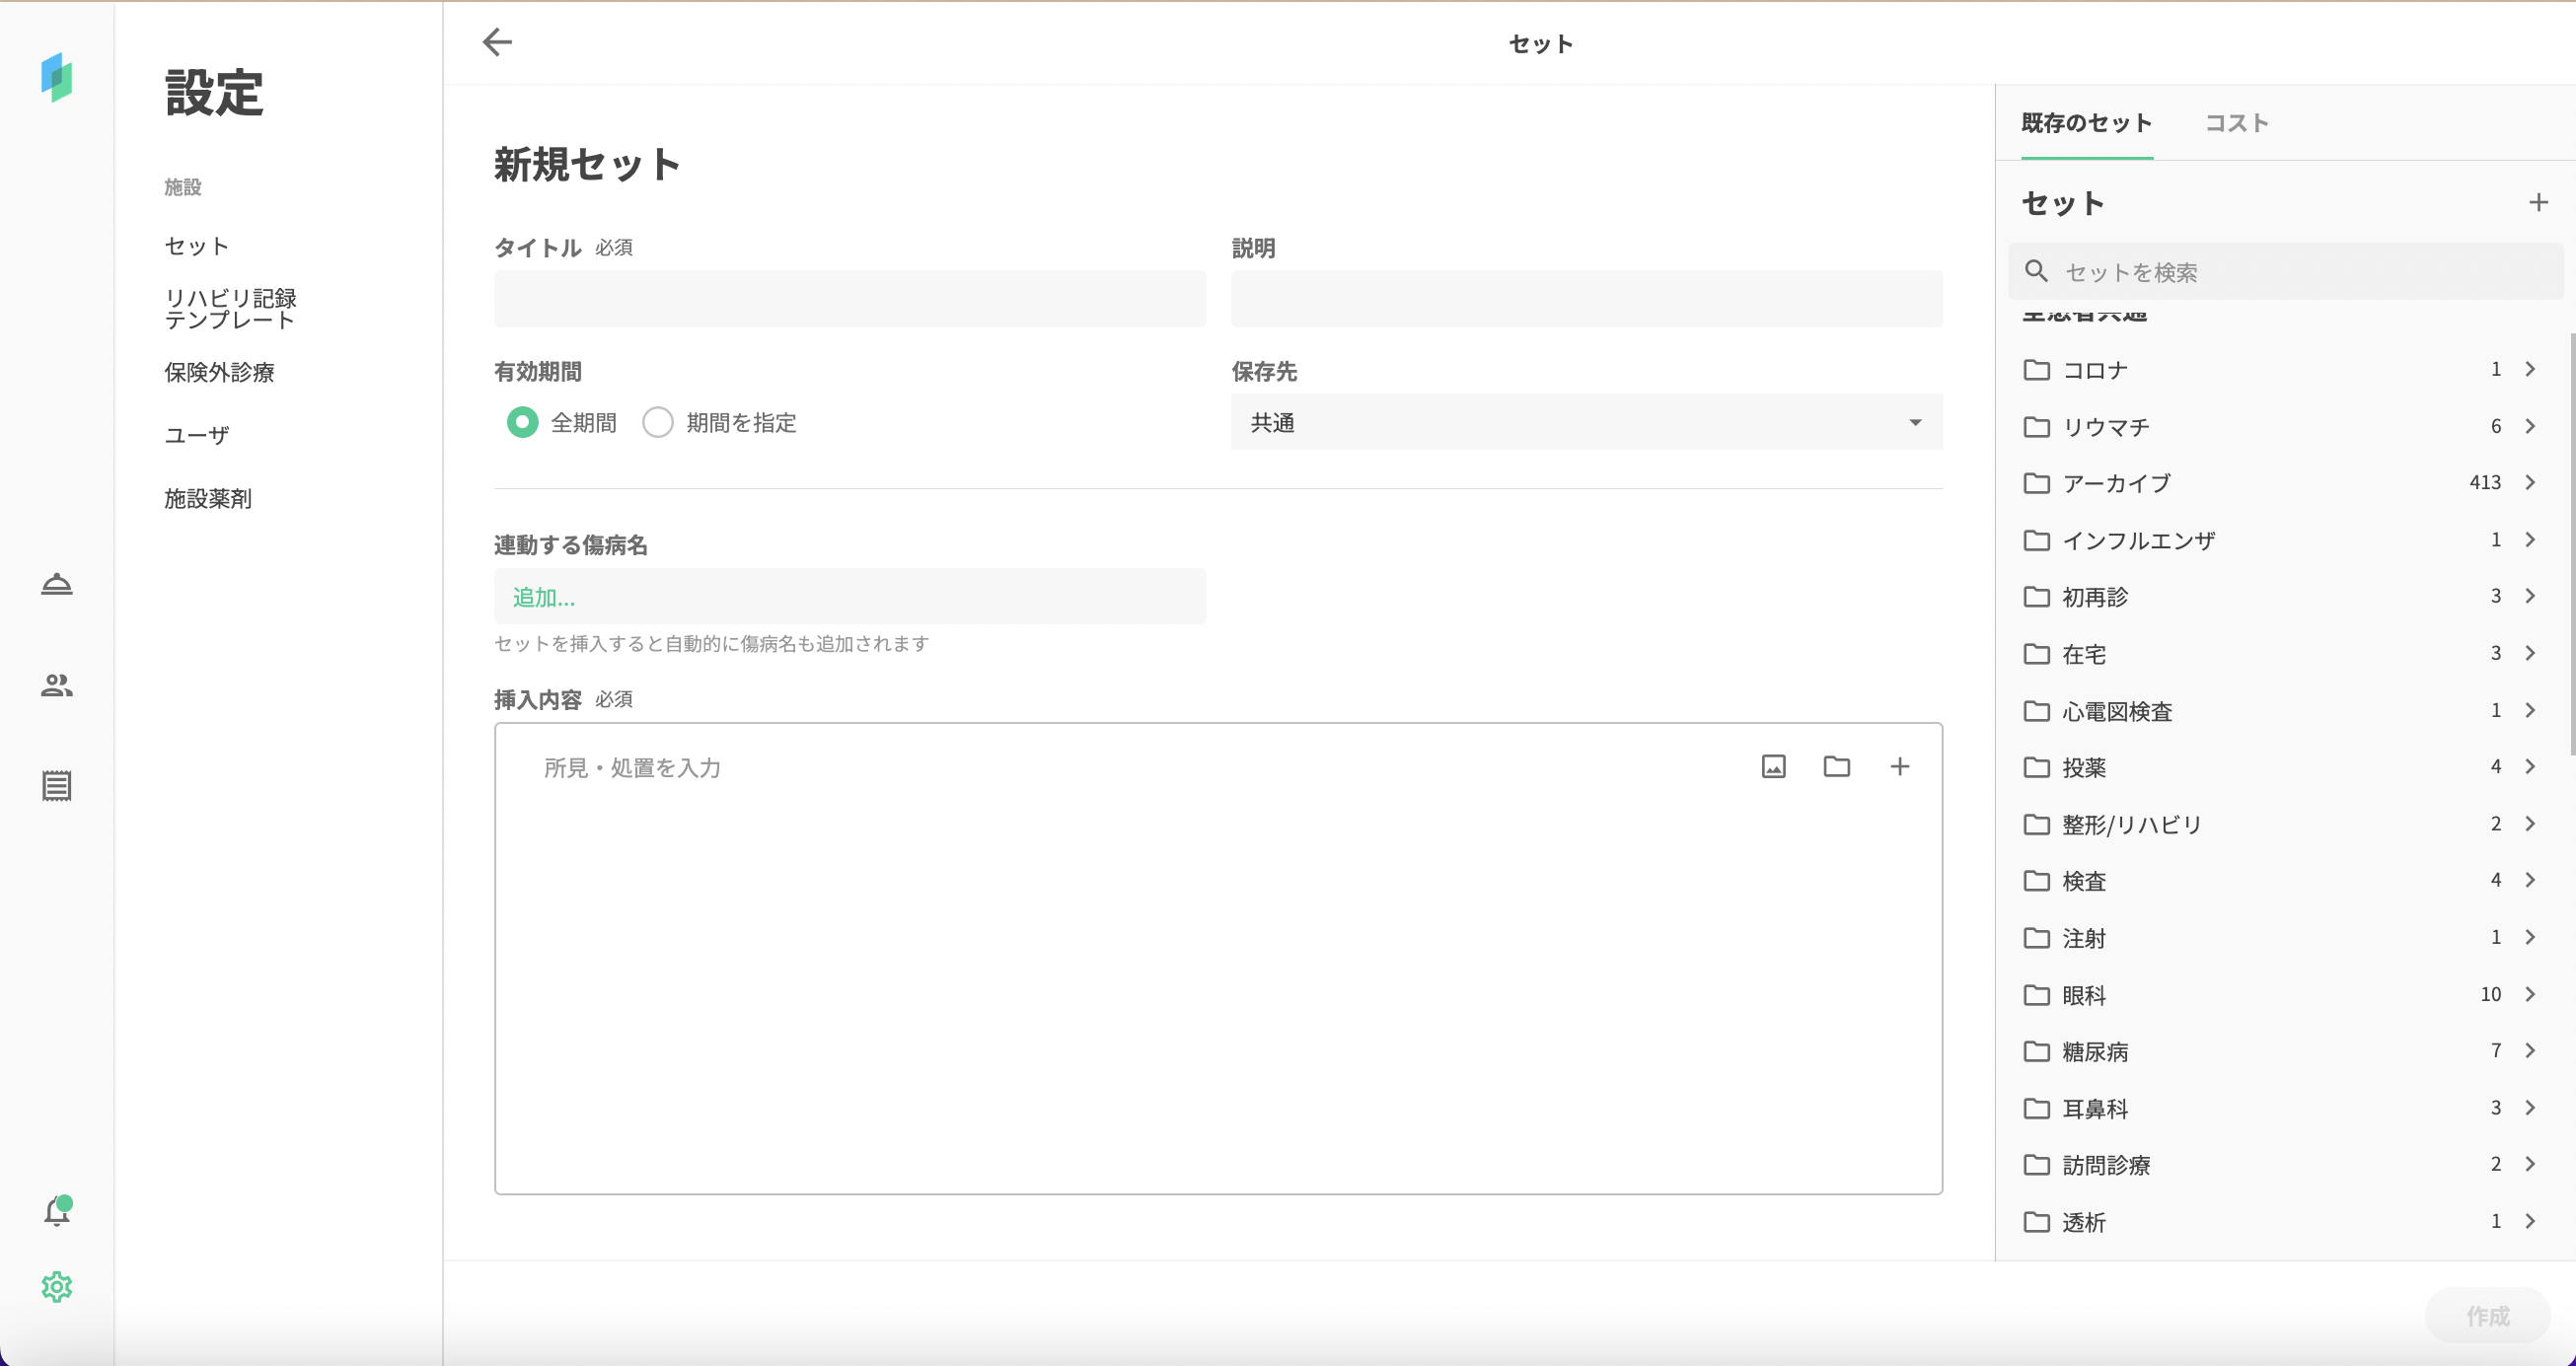Click the 注射 folder icon
Image resolution: width=2576 pixels, height=1366 pixels.
pyautogui.click(x=2036, y=938)
